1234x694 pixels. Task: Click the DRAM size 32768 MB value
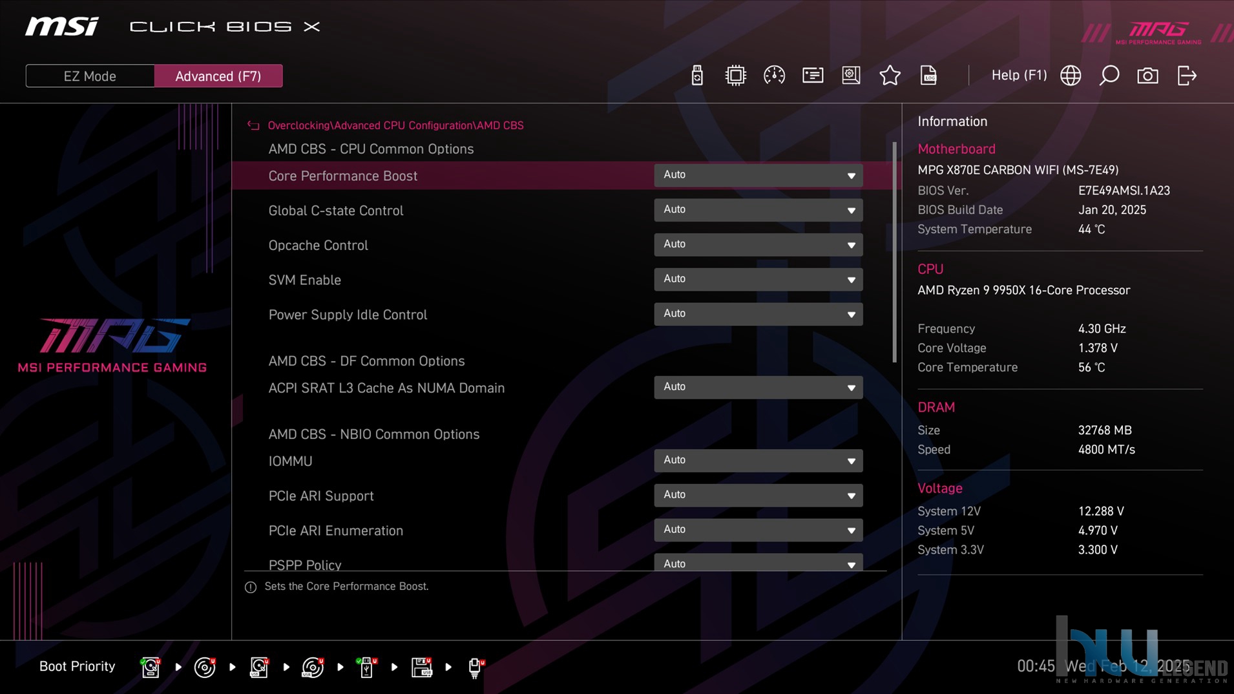click(1105, 430)
